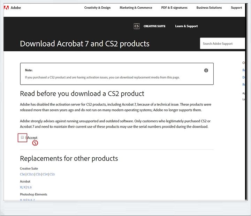The width and height of the screenshot is (251, 216).
Task: Open the Creativity & Design menu
Action: (97, 8)
